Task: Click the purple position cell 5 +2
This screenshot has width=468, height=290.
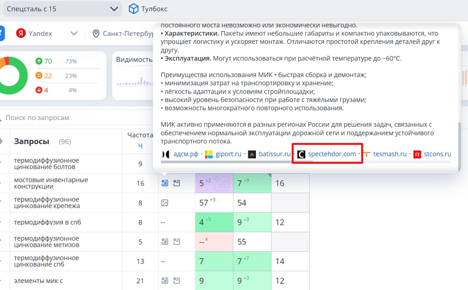Action: point(214,183)
